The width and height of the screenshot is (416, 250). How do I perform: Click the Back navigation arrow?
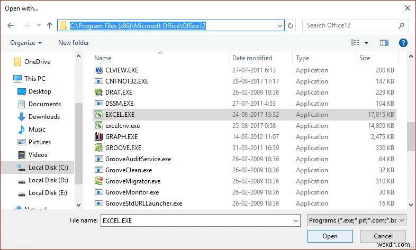pyautogui.click(x=11, y=25)
